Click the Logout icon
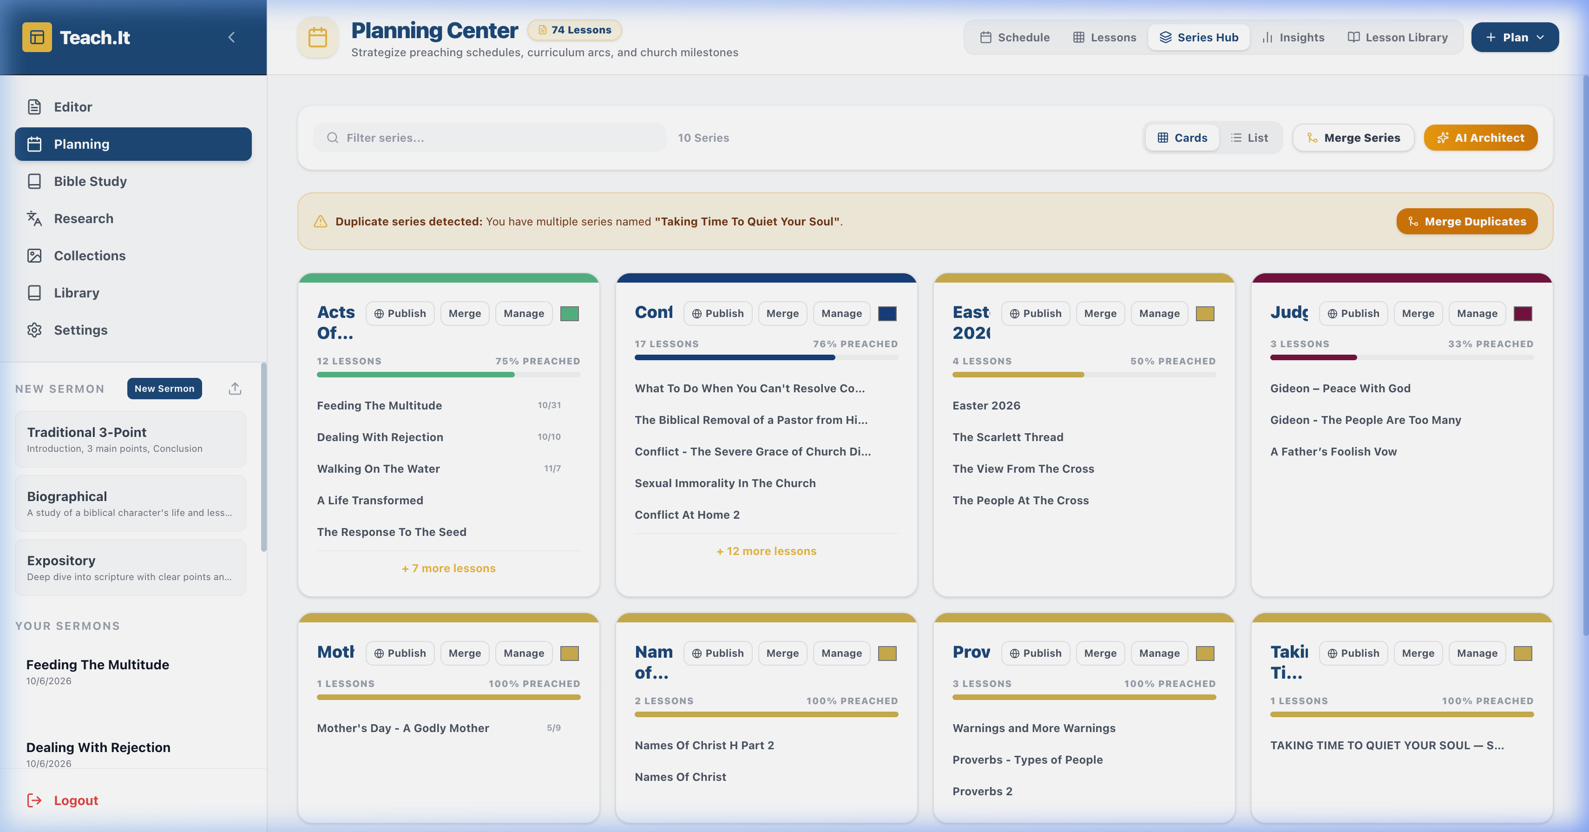 (x=34, y=800)
